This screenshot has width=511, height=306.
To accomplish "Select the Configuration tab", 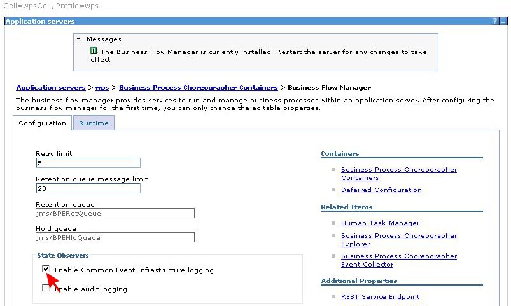I will [x=42, y=123].
